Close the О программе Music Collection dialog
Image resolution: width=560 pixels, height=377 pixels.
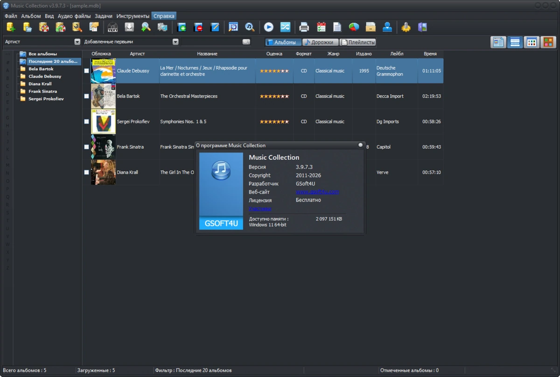[360, 145]
